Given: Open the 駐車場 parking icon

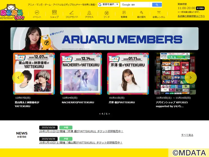Looking at the screenshot, I should tap(124, 13).
